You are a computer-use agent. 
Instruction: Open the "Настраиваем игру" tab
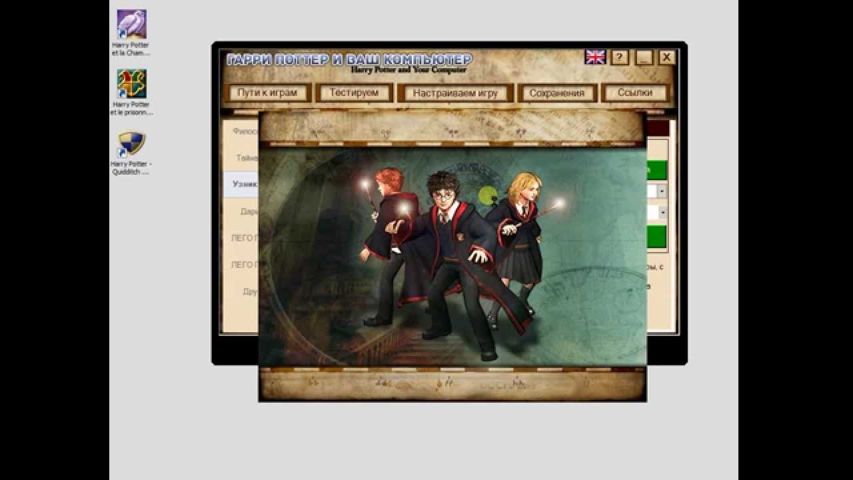(455, 93)
